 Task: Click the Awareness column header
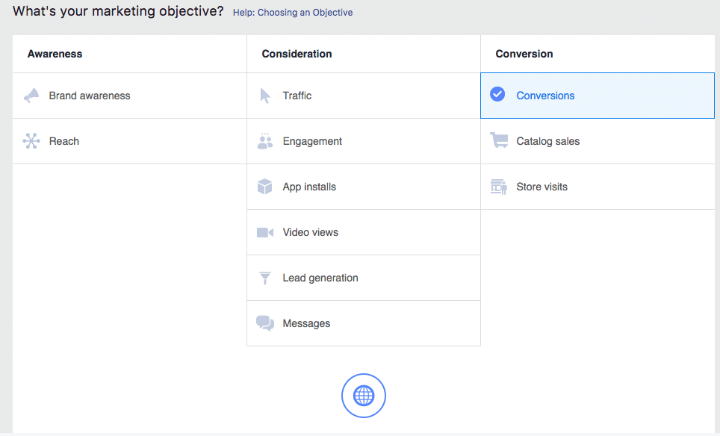[55, 54]
